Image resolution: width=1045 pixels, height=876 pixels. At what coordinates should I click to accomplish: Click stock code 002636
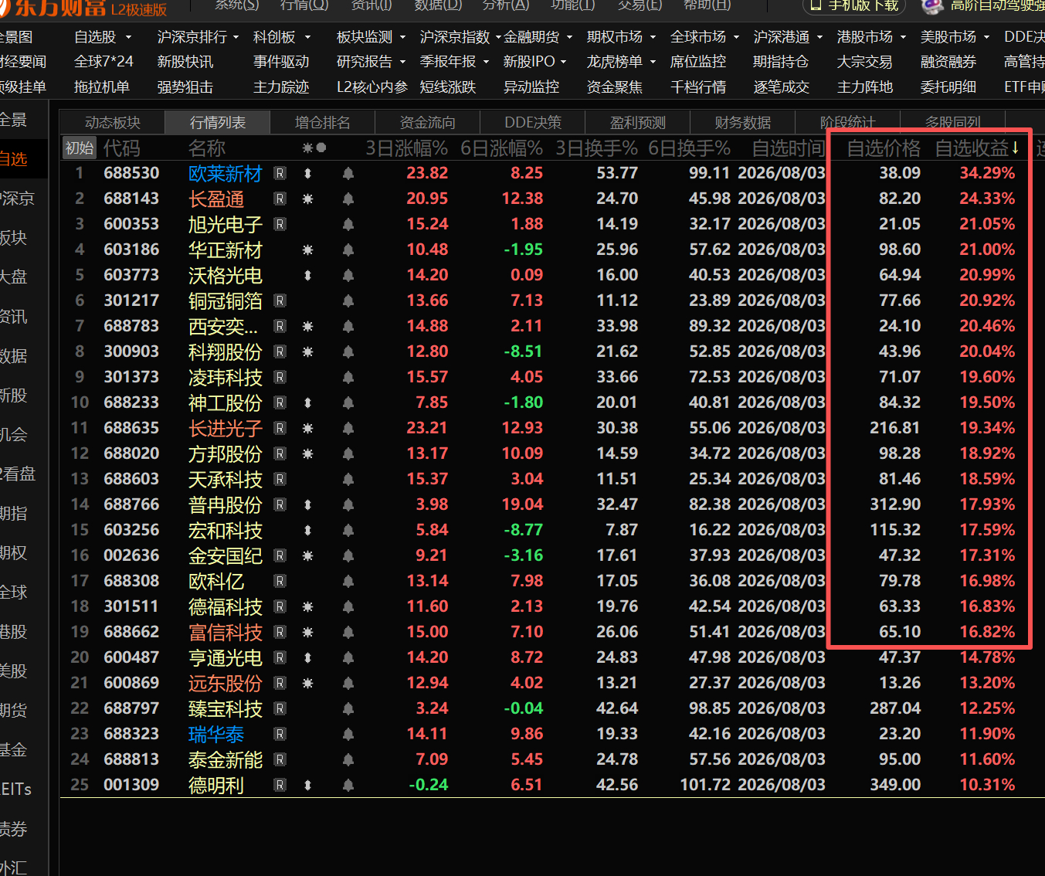tap(131, 555)
